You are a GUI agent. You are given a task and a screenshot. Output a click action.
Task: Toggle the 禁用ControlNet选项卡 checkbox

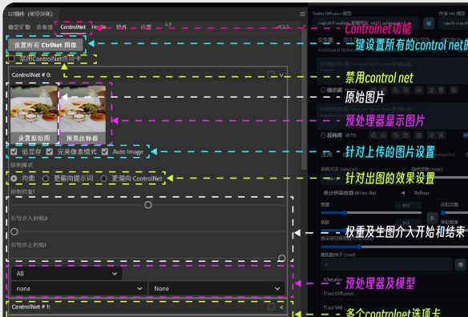tap(11, 58)
